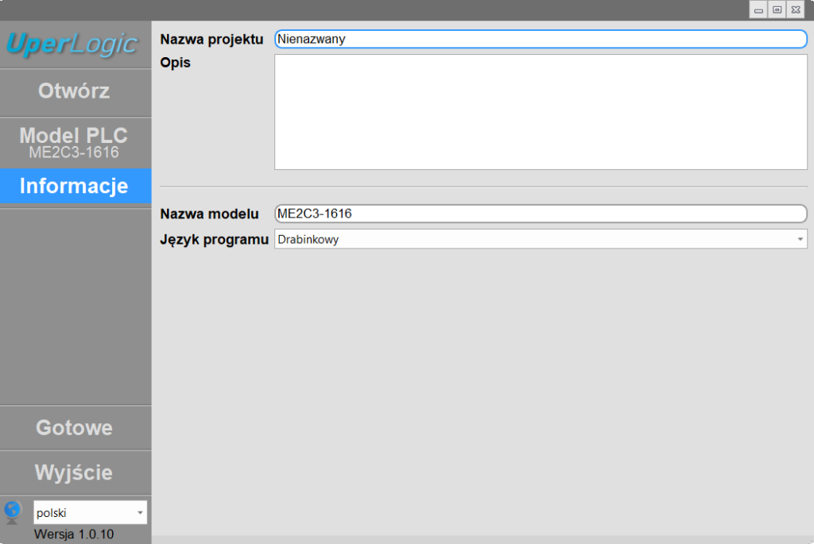814x544 pixels.
Task: Open the polski language dropdown
Action: [91, 512]
